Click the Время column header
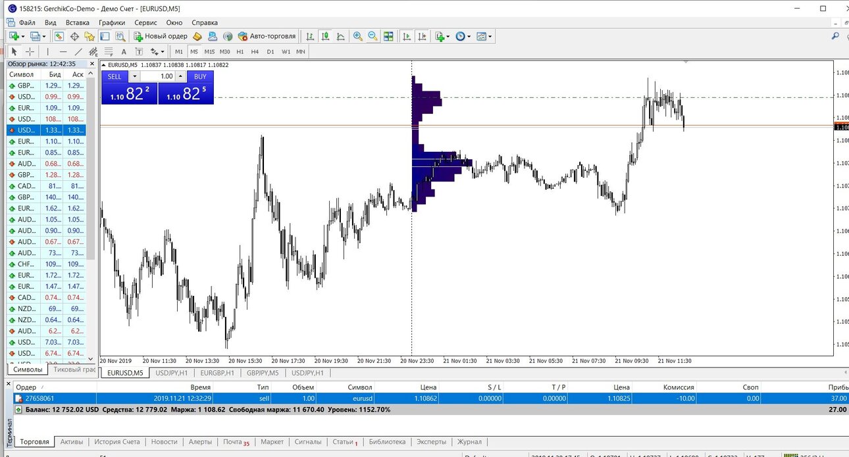849x457 pixels. click(x=200, y=387)
